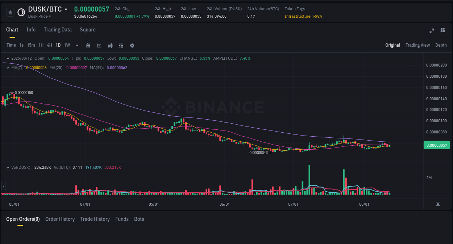The height and width of the screenshot is (244, 453).
Task: Open the Open Orders(0) tab
Action: 23,219
